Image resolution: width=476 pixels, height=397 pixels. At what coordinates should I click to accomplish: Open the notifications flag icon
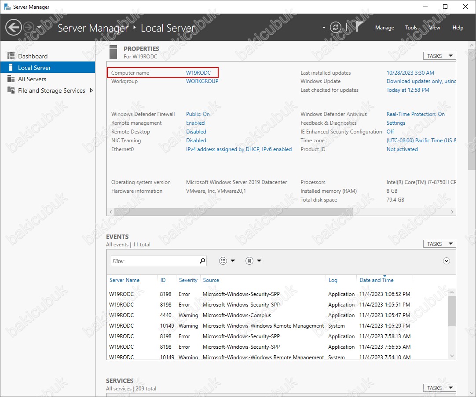[x=359, y=27]
